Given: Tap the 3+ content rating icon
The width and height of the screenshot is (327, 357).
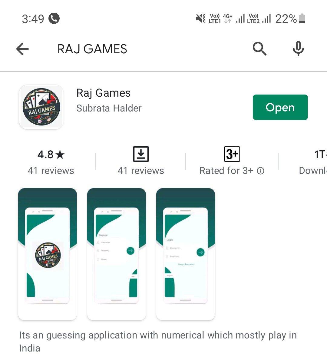Looking at the screenshot, I should click(232, 154).
